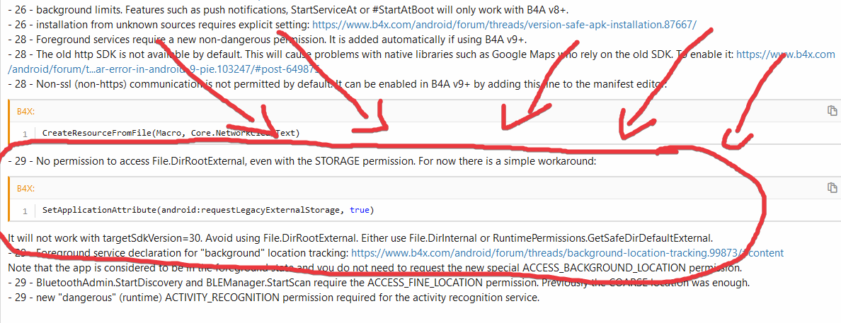Viewport: 841px width, 323px height.
Task: Copy the CreateResourceFromFile code snippet
Action: pyautogui.click(x=833, y=111)
